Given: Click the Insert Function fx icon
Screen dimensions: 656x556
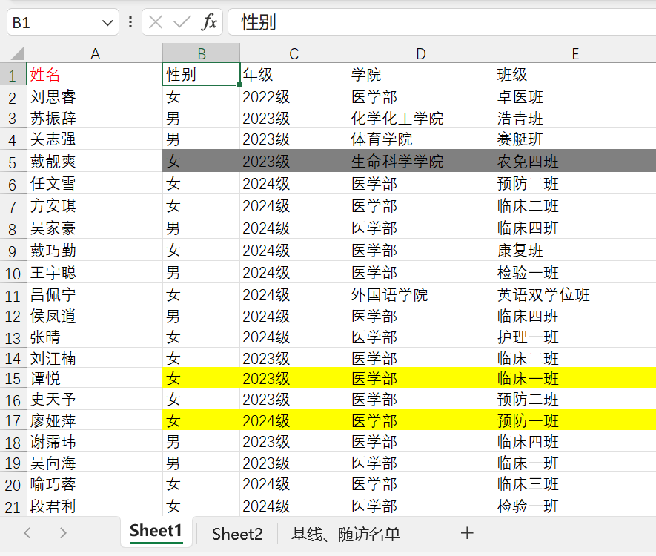Looking at the screenshot, I should pos(210,22).
